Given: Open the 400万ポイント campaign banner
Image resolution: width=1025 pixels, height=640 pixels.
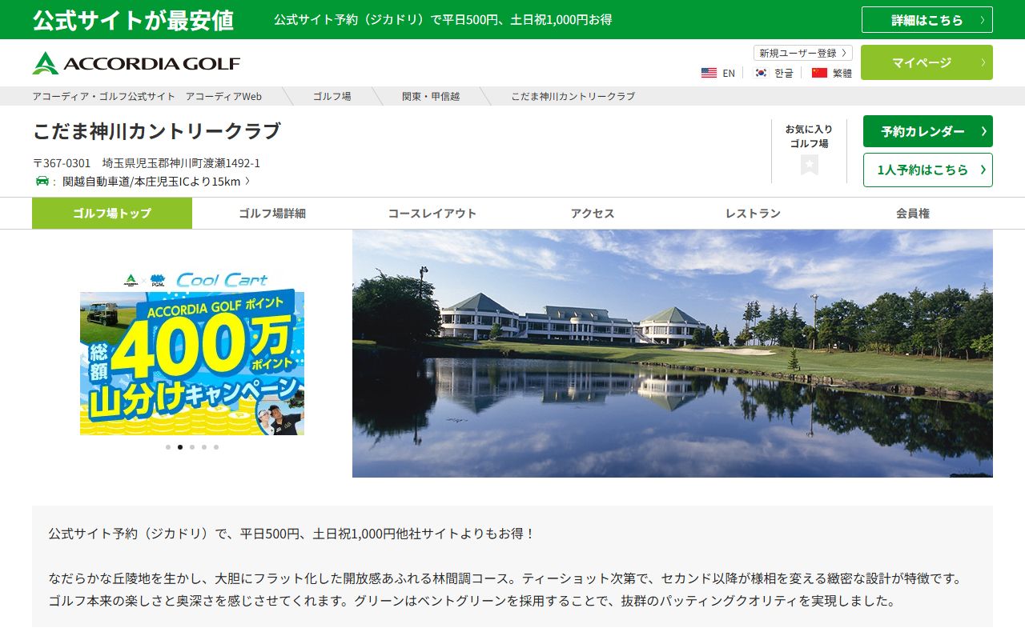Looking at the screenshot, I should click(192, 353).
